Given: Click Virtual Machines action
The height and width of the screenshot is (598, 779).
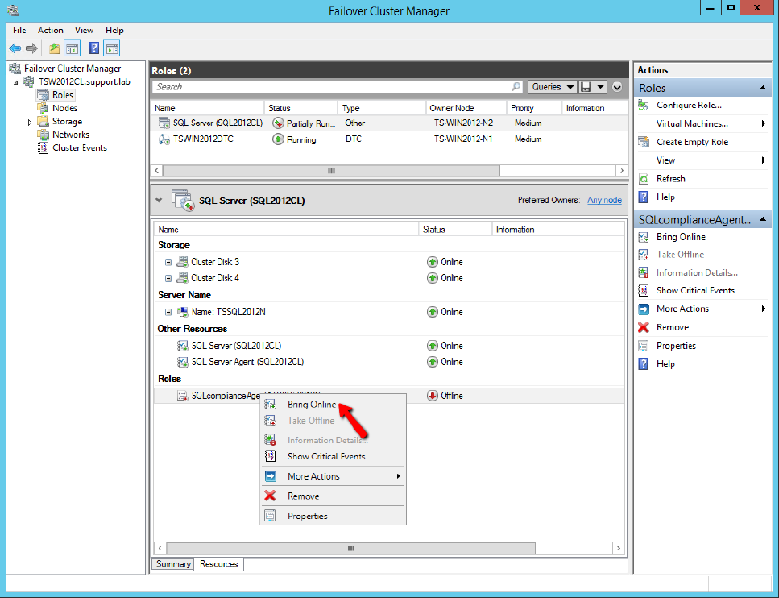Looking at the screenshot, I should (692, 123).
